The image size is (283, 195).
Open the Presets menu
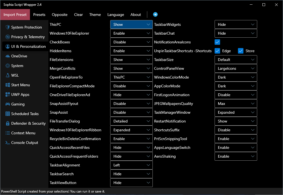(39, 15)
